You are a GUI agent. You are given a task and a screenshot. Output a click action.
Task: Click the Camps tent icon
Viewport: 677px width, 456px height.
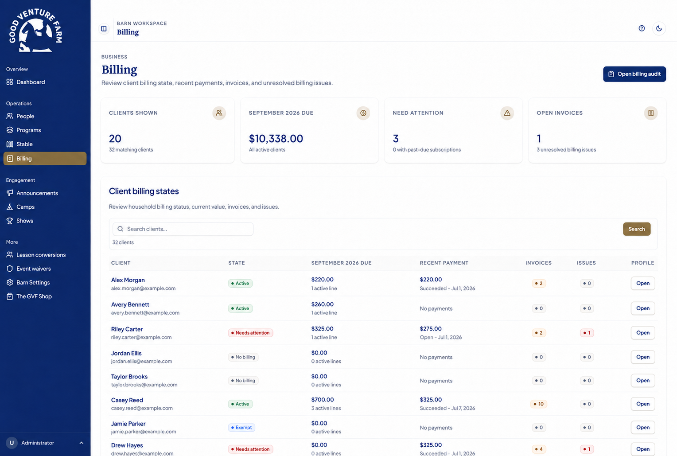tap(10, 207)
